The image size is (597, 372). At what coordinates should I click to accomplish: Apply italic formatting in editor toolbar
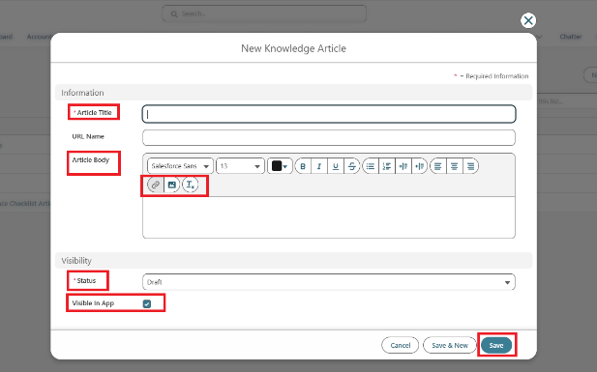(x=319, y=166)
